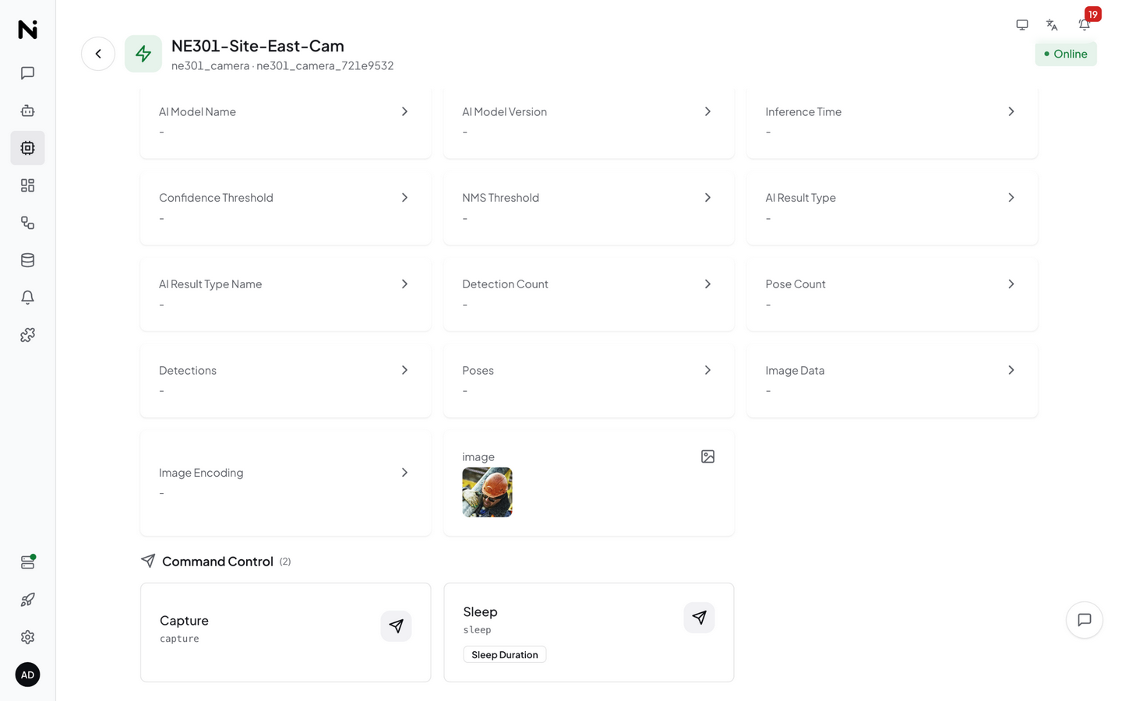This screenshot has width=1122, height=701.
Task: Click the Sleep command title
Action: click(480, 612)
